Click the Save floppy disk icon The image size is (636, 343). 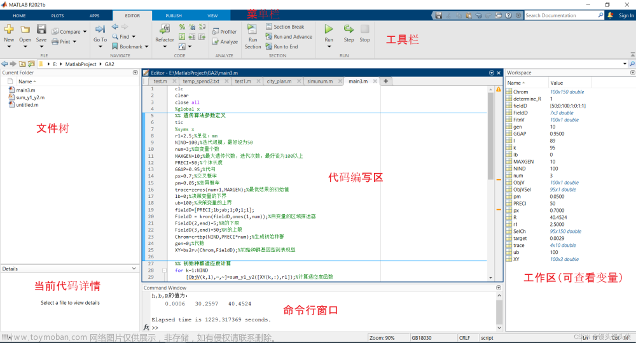[41, 29]
